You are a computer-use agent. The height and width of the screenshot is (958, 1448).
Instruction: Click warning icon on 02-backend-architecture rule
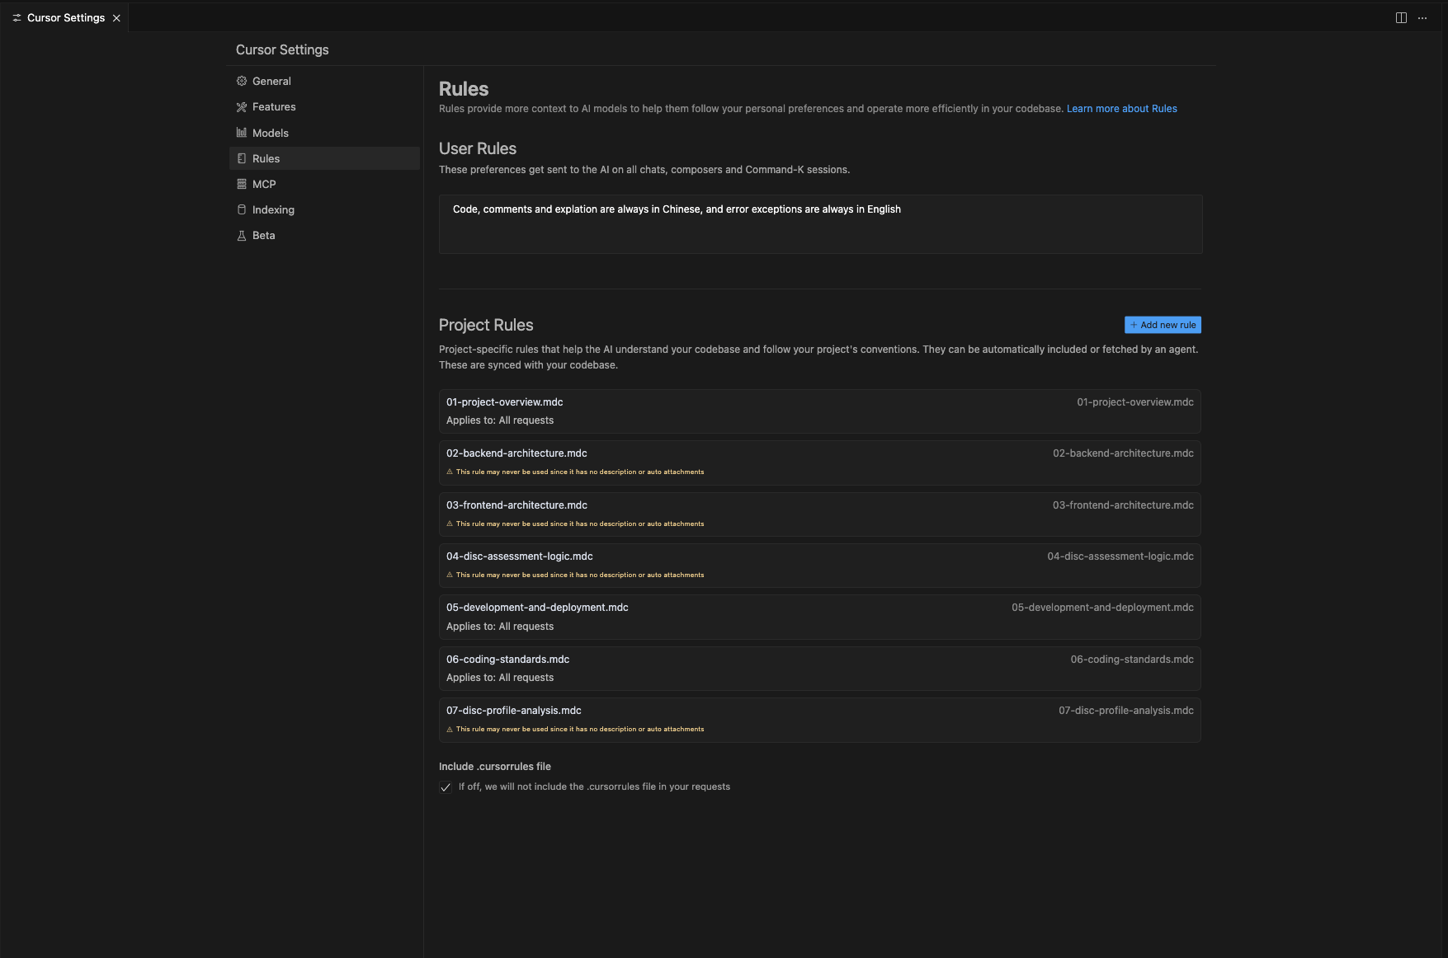[450, 472]
